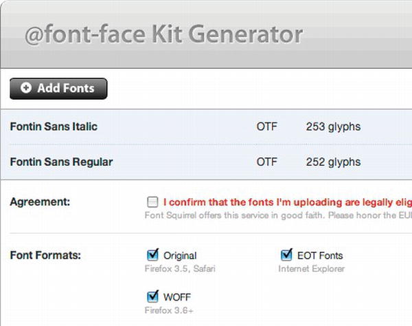Click OTF type of Fontin Sans Italic
This screenshot has height=326, width=412.
(266, 127)
